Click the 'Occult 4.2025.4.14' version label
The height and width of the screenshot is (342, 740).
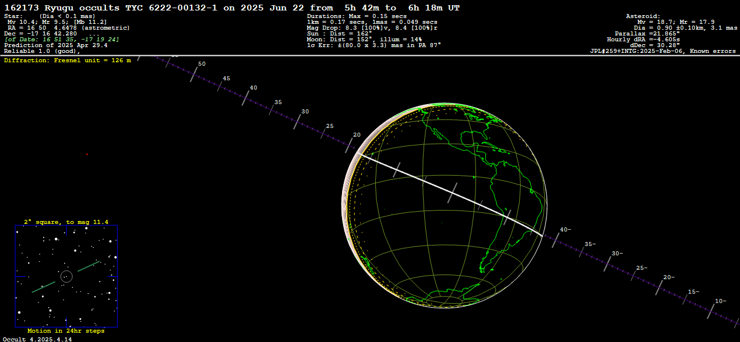(x=37, y=339)
